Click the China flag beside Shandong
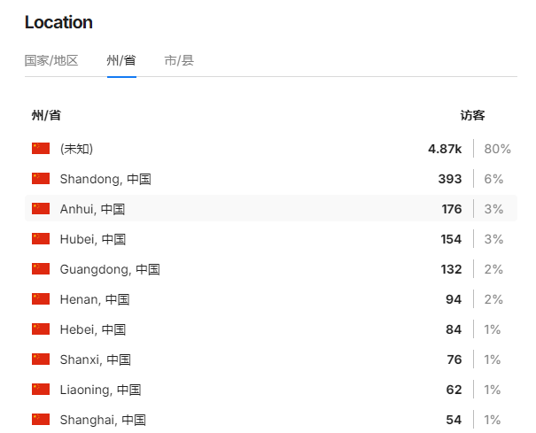The width and height of the screenshot is (536, 433). (x=41, y=179)
